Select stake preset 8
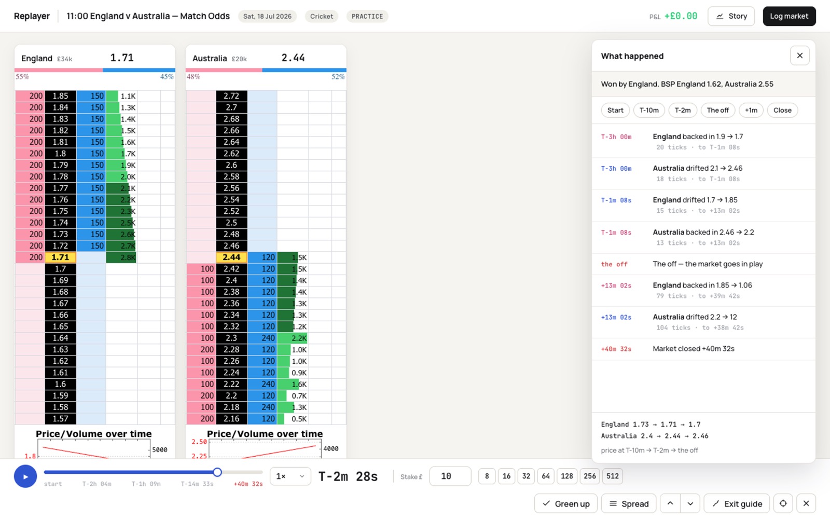 point(487,476)
